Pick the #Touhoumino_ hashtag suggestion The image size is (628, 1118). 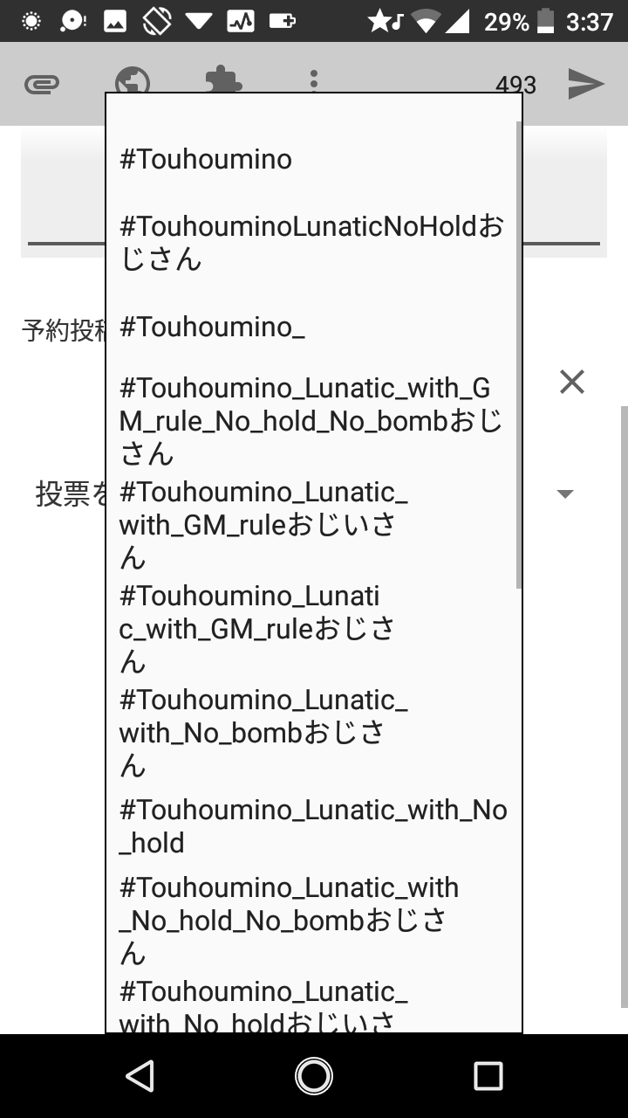[x=213, y=327]
